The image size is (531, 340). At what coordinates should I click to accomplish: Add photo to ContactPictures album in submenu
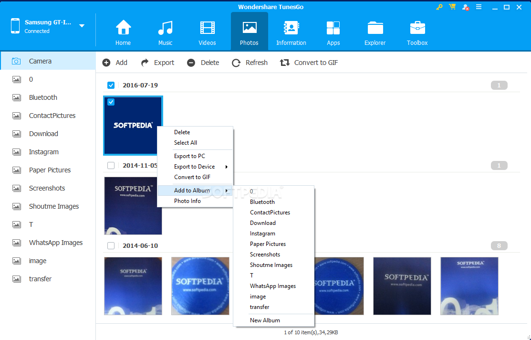point(274,212)
